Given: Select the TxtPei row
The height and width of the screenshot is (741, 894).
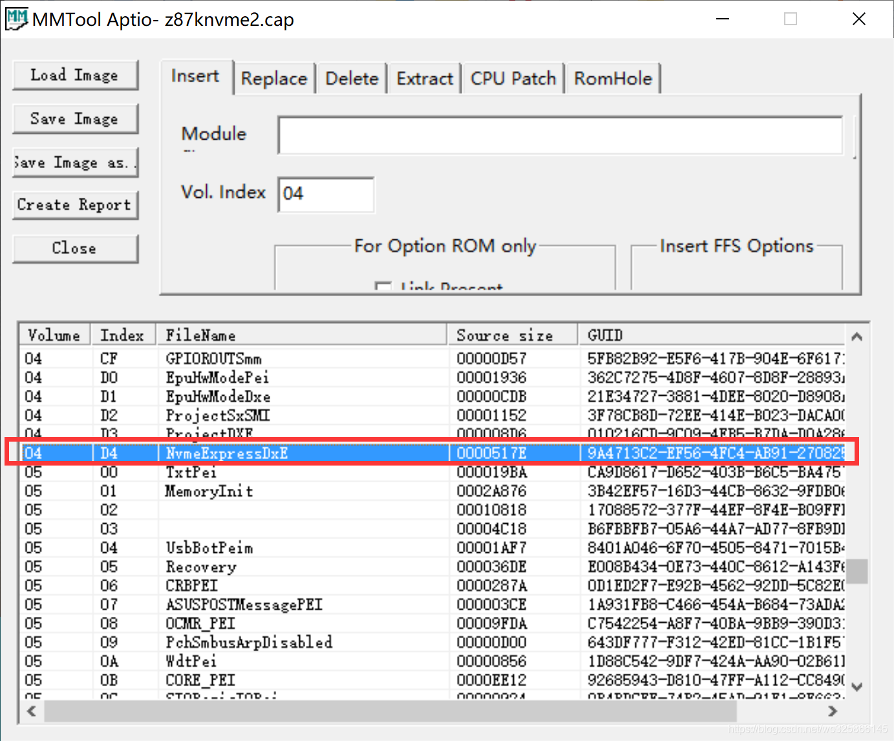Looking at the screenshot, I should 432,472.
